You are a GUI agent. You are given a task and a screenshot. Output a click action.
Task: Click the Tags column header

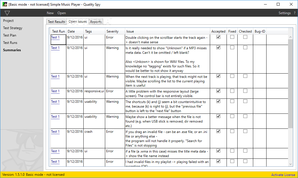click(94, 31)
